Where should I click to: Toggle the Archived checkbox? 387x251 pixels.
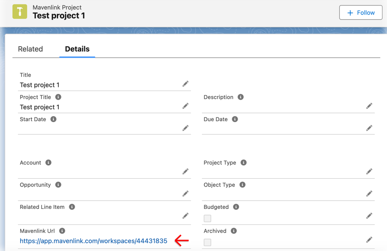tap(207, 242)
